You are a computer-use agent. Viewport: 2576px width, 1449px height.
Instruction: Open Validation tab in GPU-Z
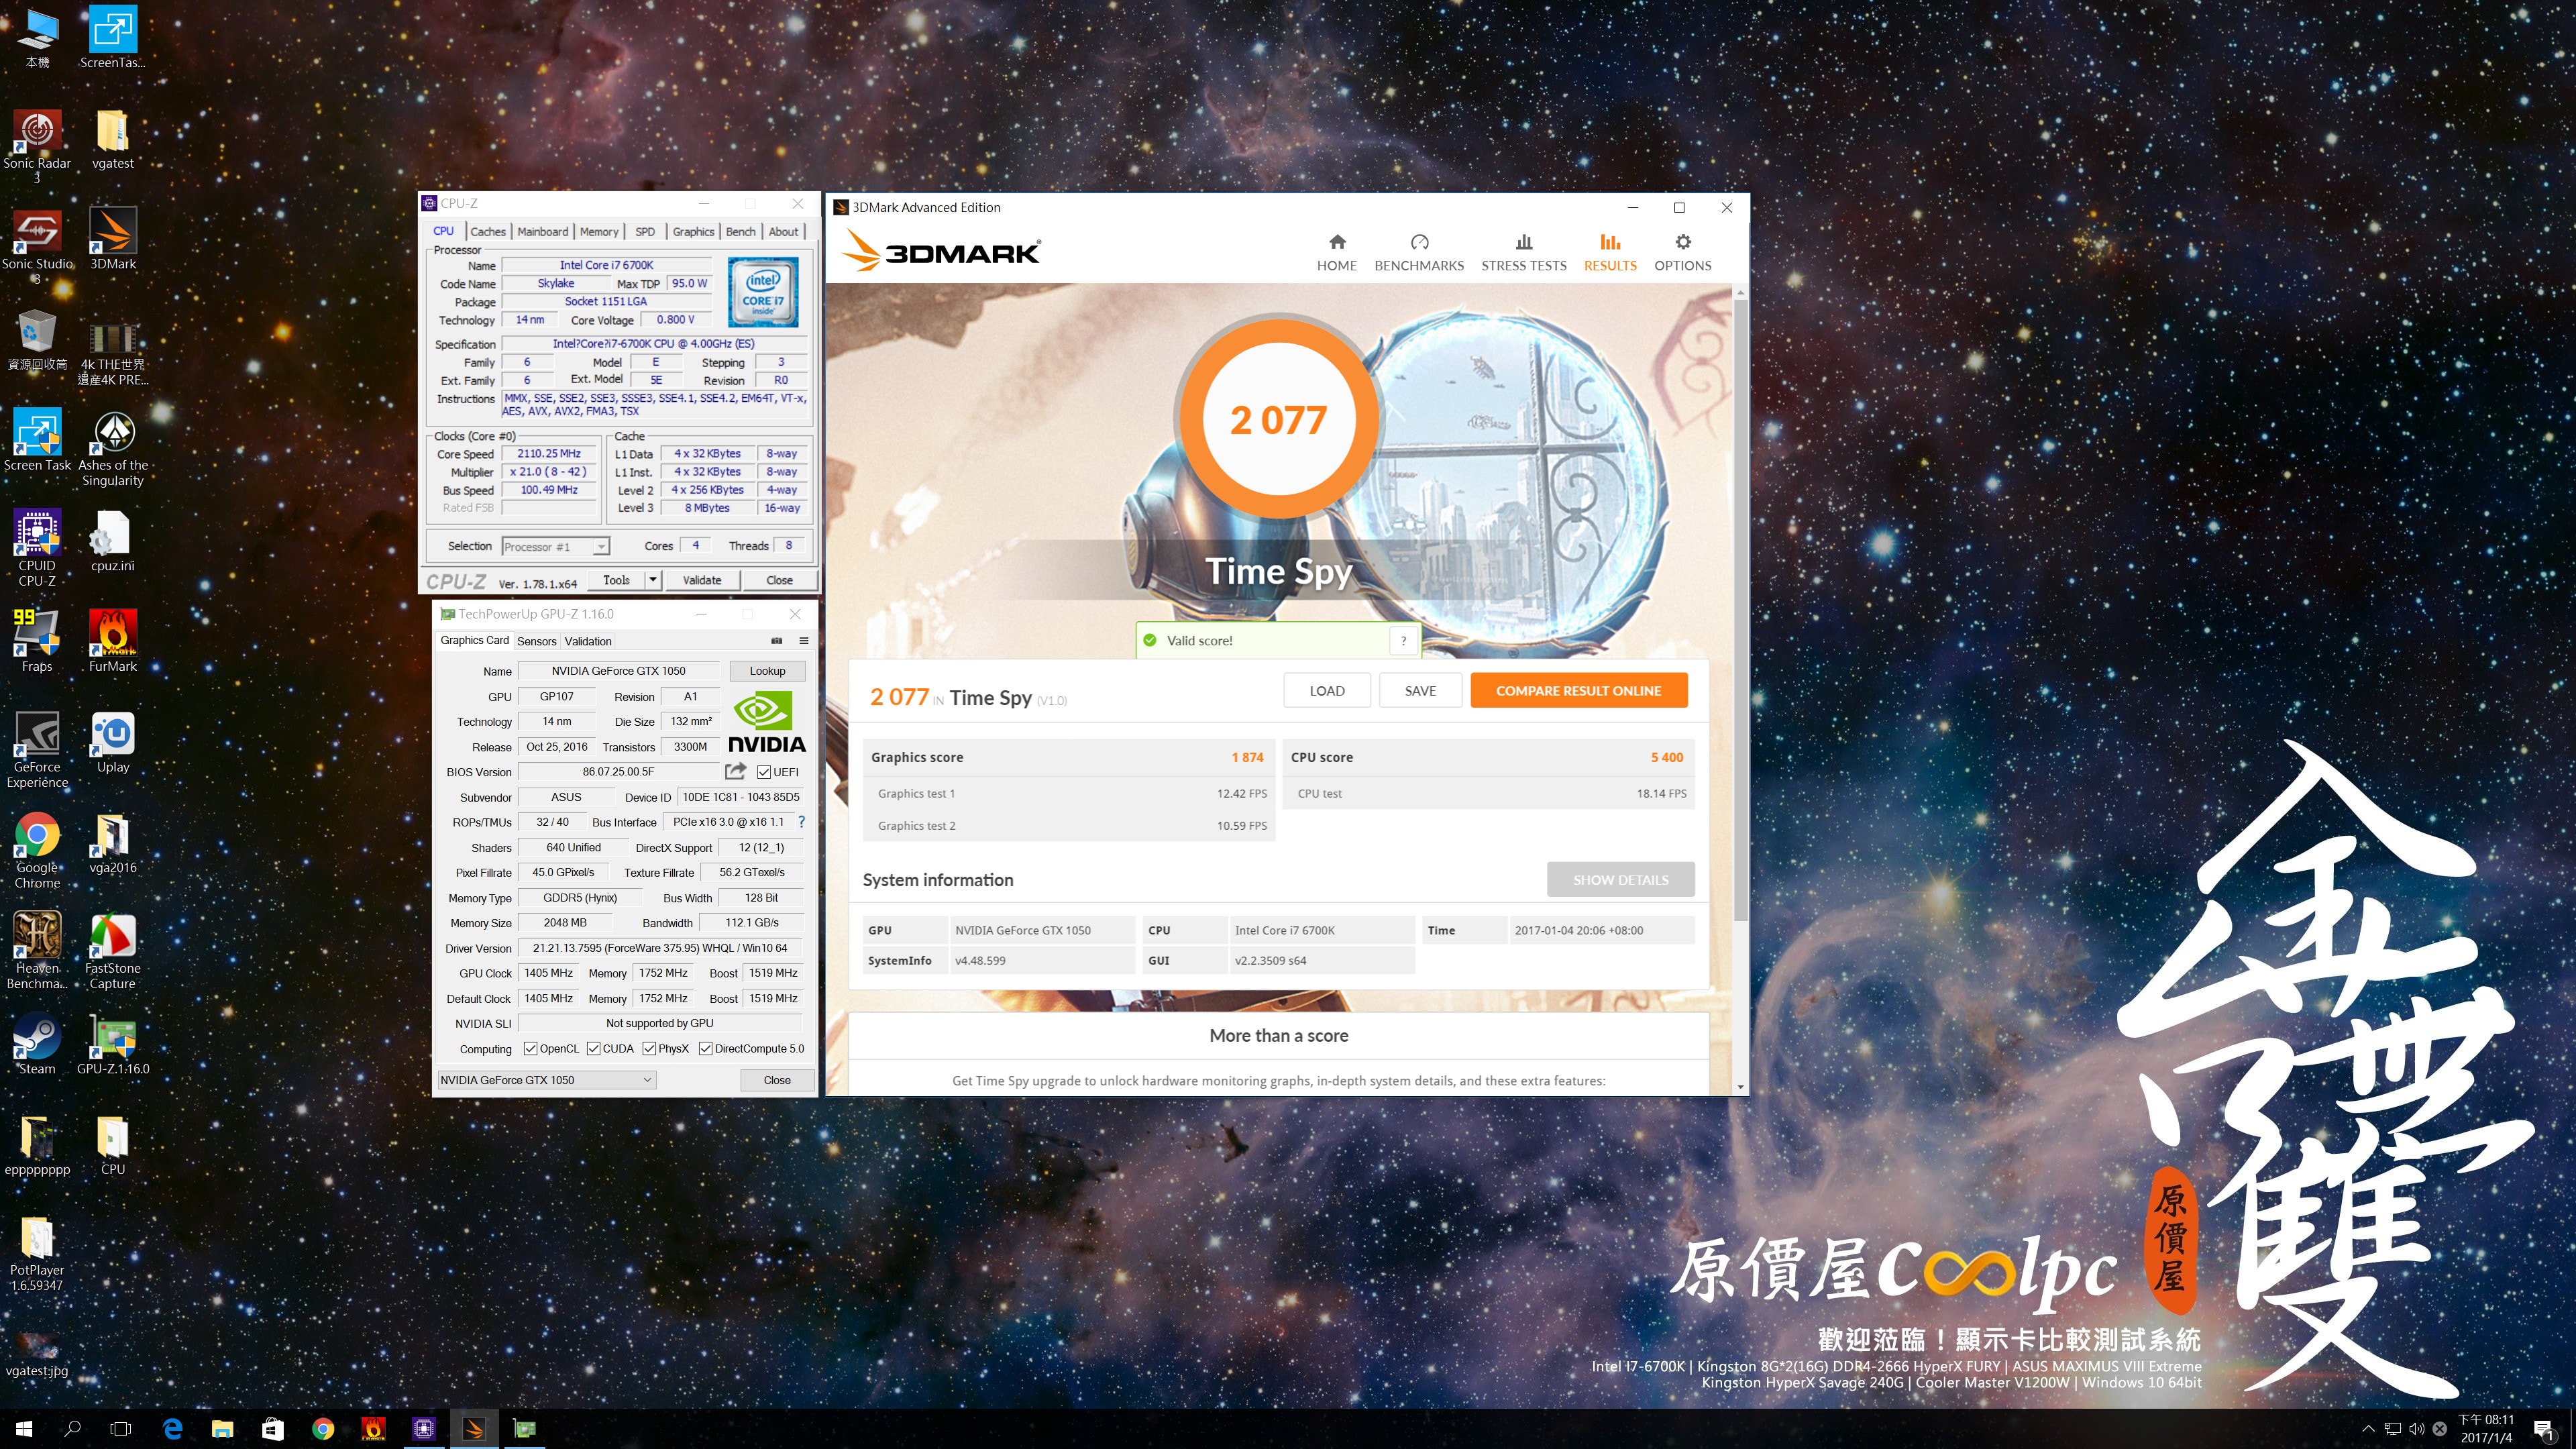point(588,641)
